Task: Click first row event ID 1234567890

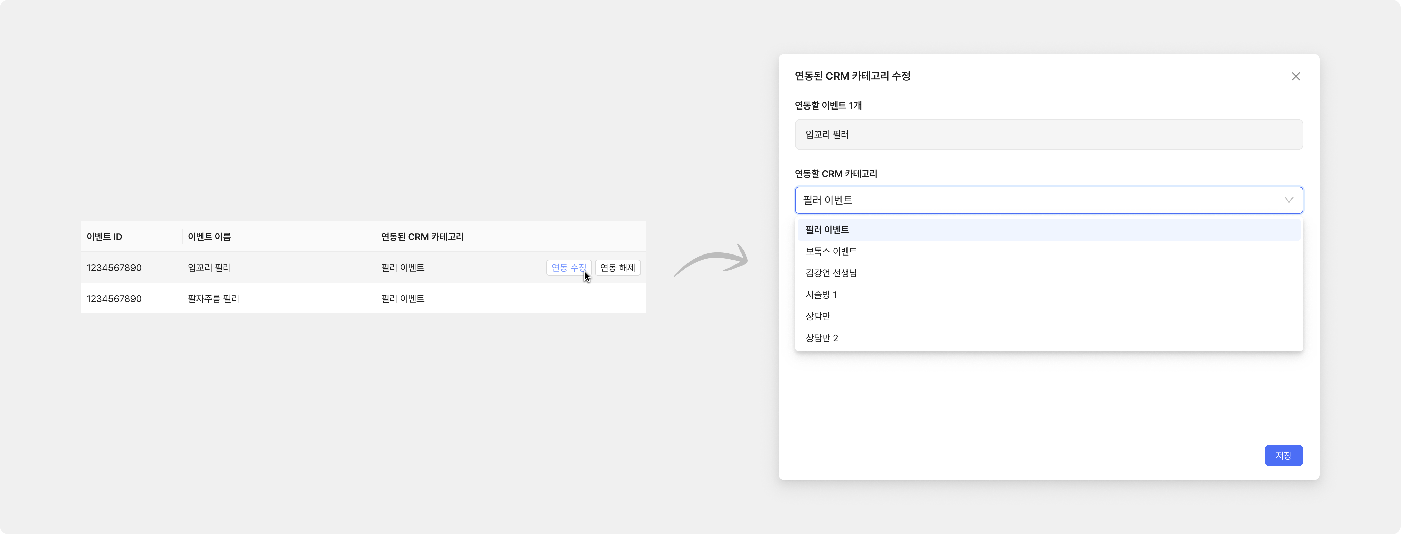Action: point(114,268)
